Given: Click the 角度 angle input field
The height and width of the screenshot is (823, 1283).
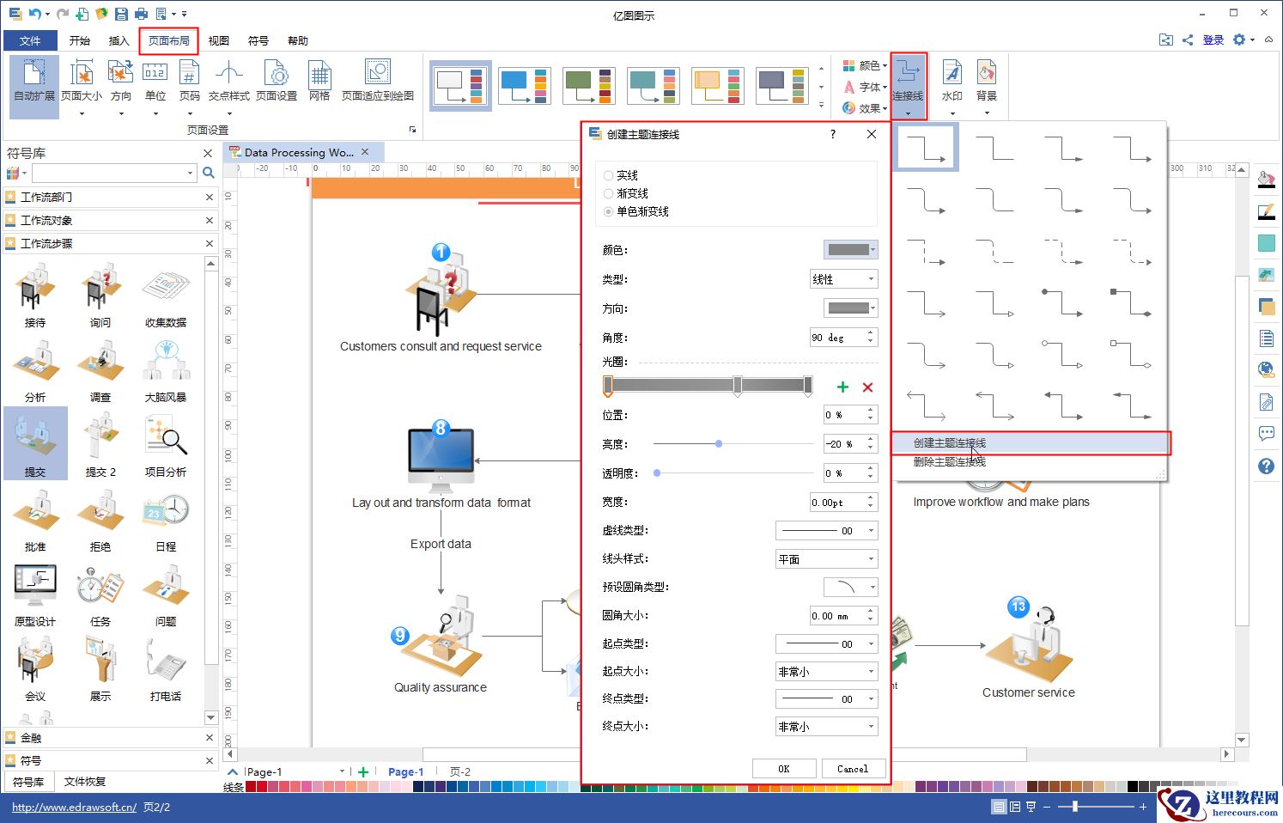Looking at the screenshot, I should click(844, 338).
